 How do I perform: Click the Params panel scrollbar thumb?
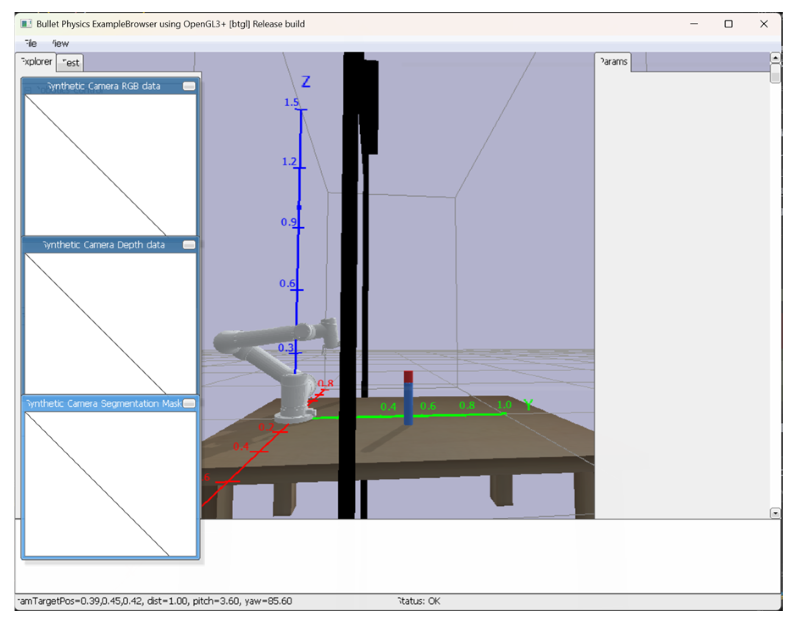[775, 74]
